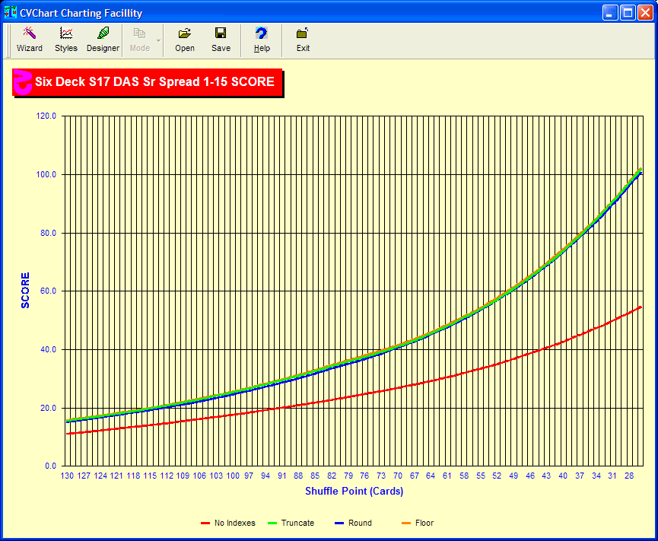Select the red No Indexes legend swatch
The height and width of the screenshot is (541, 658).
[x=205, y=523]
